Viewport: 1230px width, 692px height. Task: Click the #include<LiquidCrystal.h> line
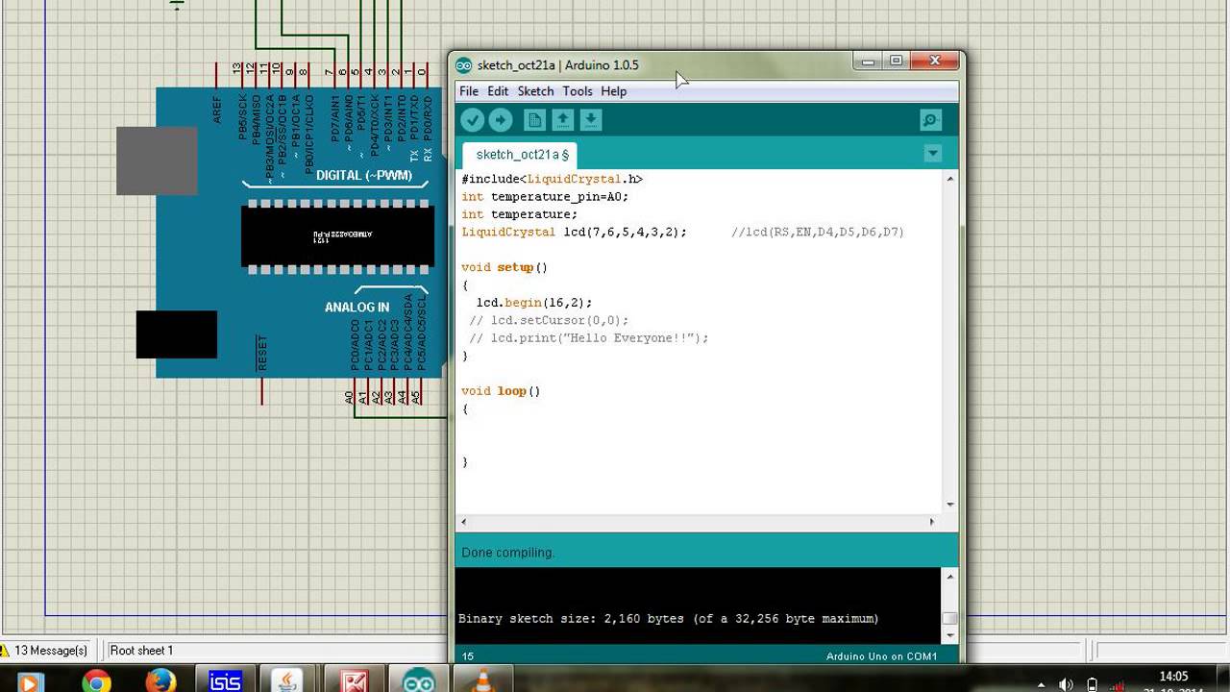coord(552,179)
